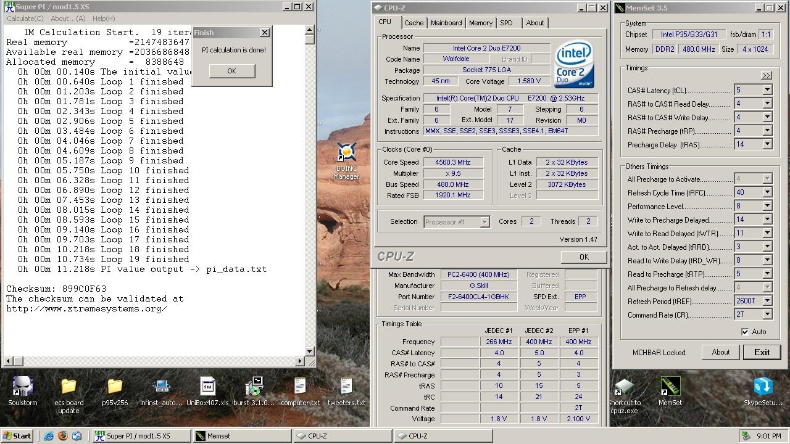The width and height of the screenshot is (790, 444).
Task: Open the CAS# Latency (tCL) dropdown
Action: [x=767, y=90]
